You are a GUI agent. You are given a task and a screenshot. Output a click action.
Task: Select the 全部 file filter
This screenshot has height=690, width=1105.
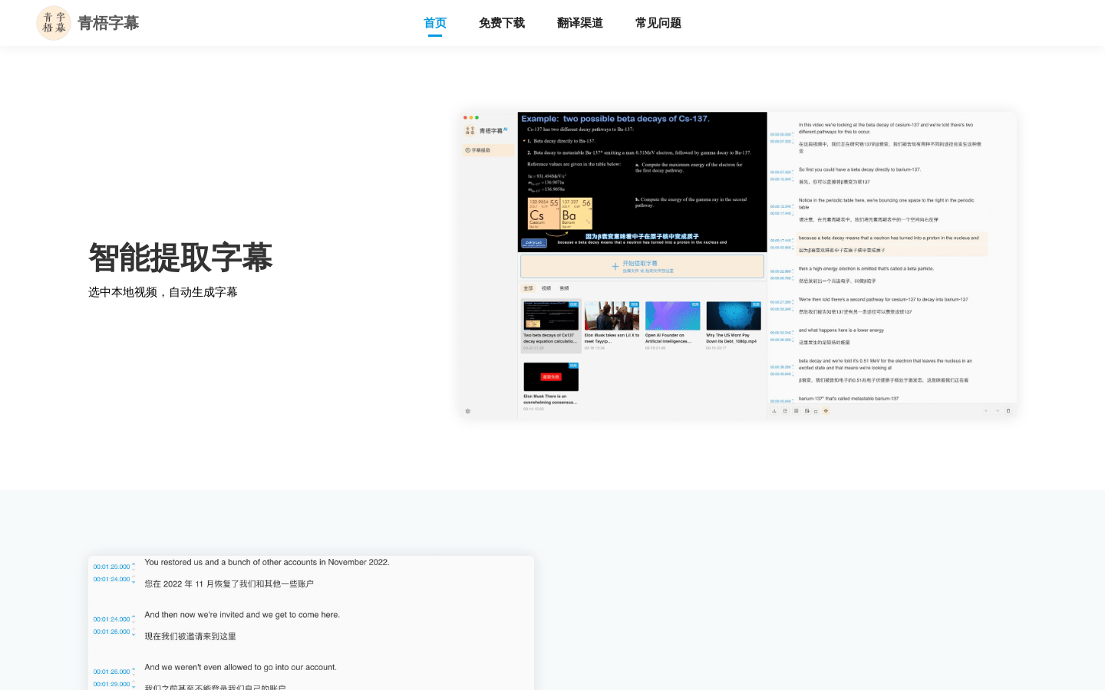click(529, 287)
